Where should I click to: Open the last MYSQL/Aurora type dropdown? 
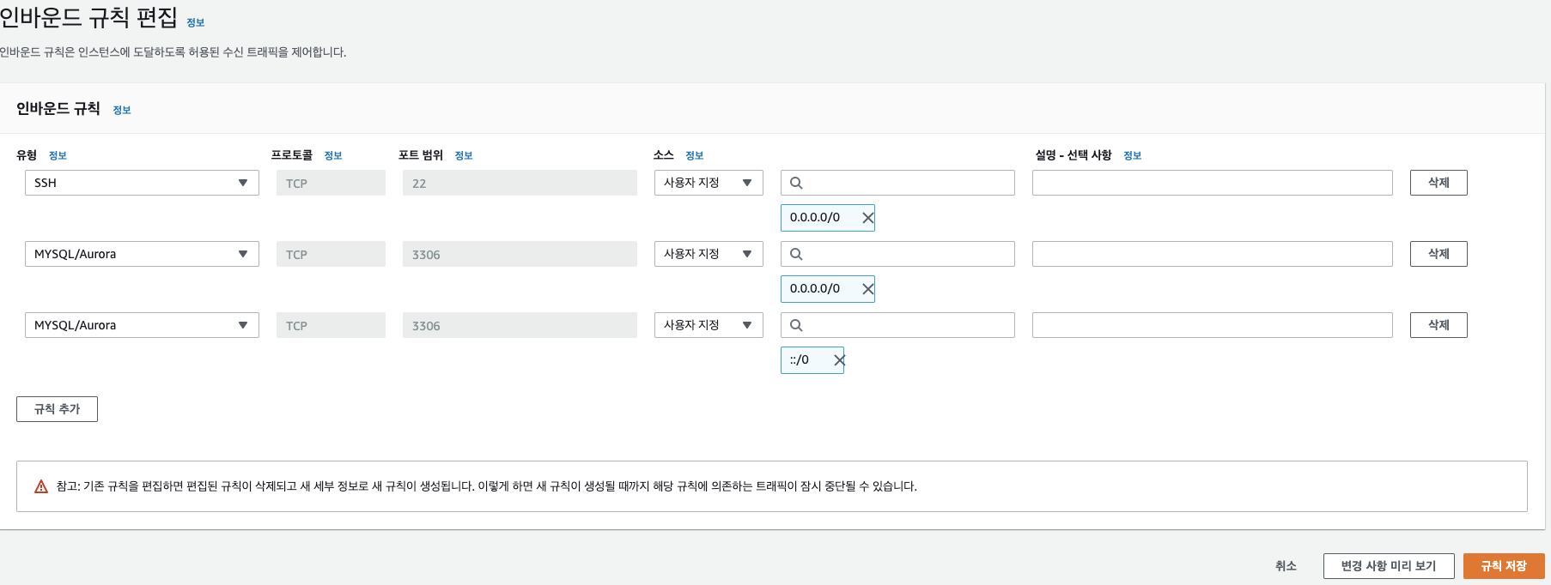tap(142, 325)
